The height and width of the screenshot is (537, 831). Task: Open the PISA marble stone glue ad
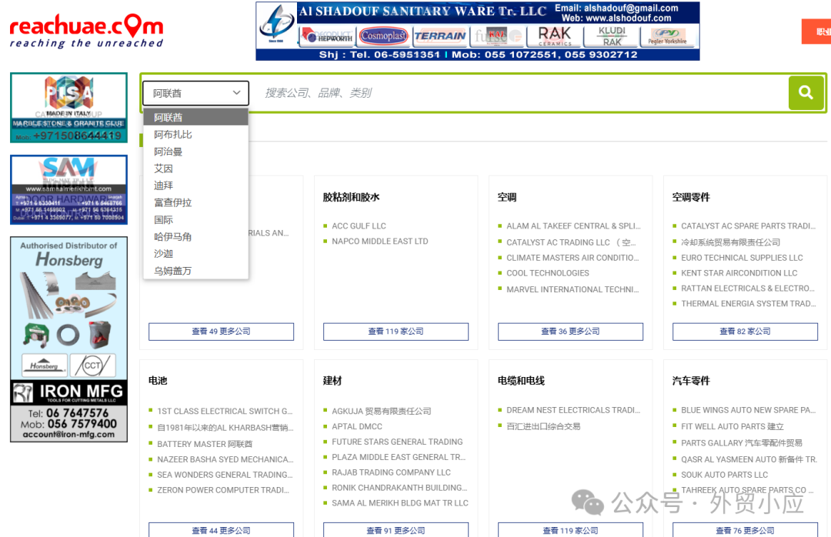coord(69,108)
